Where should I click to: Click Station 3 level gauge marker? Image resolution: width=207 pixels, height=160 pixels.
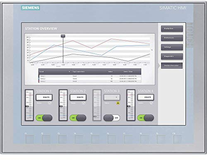click(95, 116)
